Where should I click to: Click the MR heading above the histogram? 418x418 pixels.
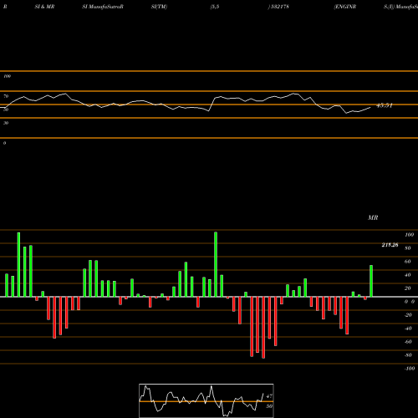click(373, 217)
